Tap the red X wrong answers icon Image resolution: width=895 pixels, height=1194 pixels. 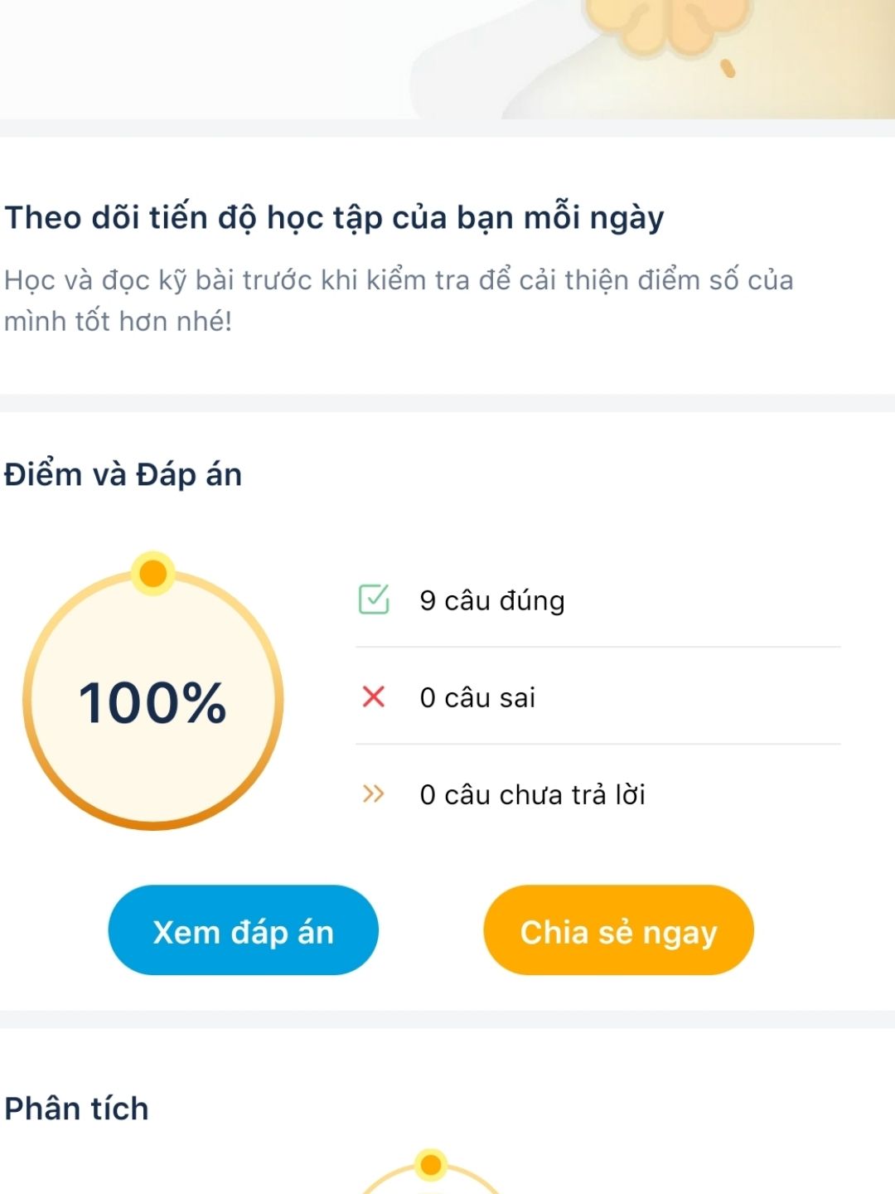click(374, 696)
